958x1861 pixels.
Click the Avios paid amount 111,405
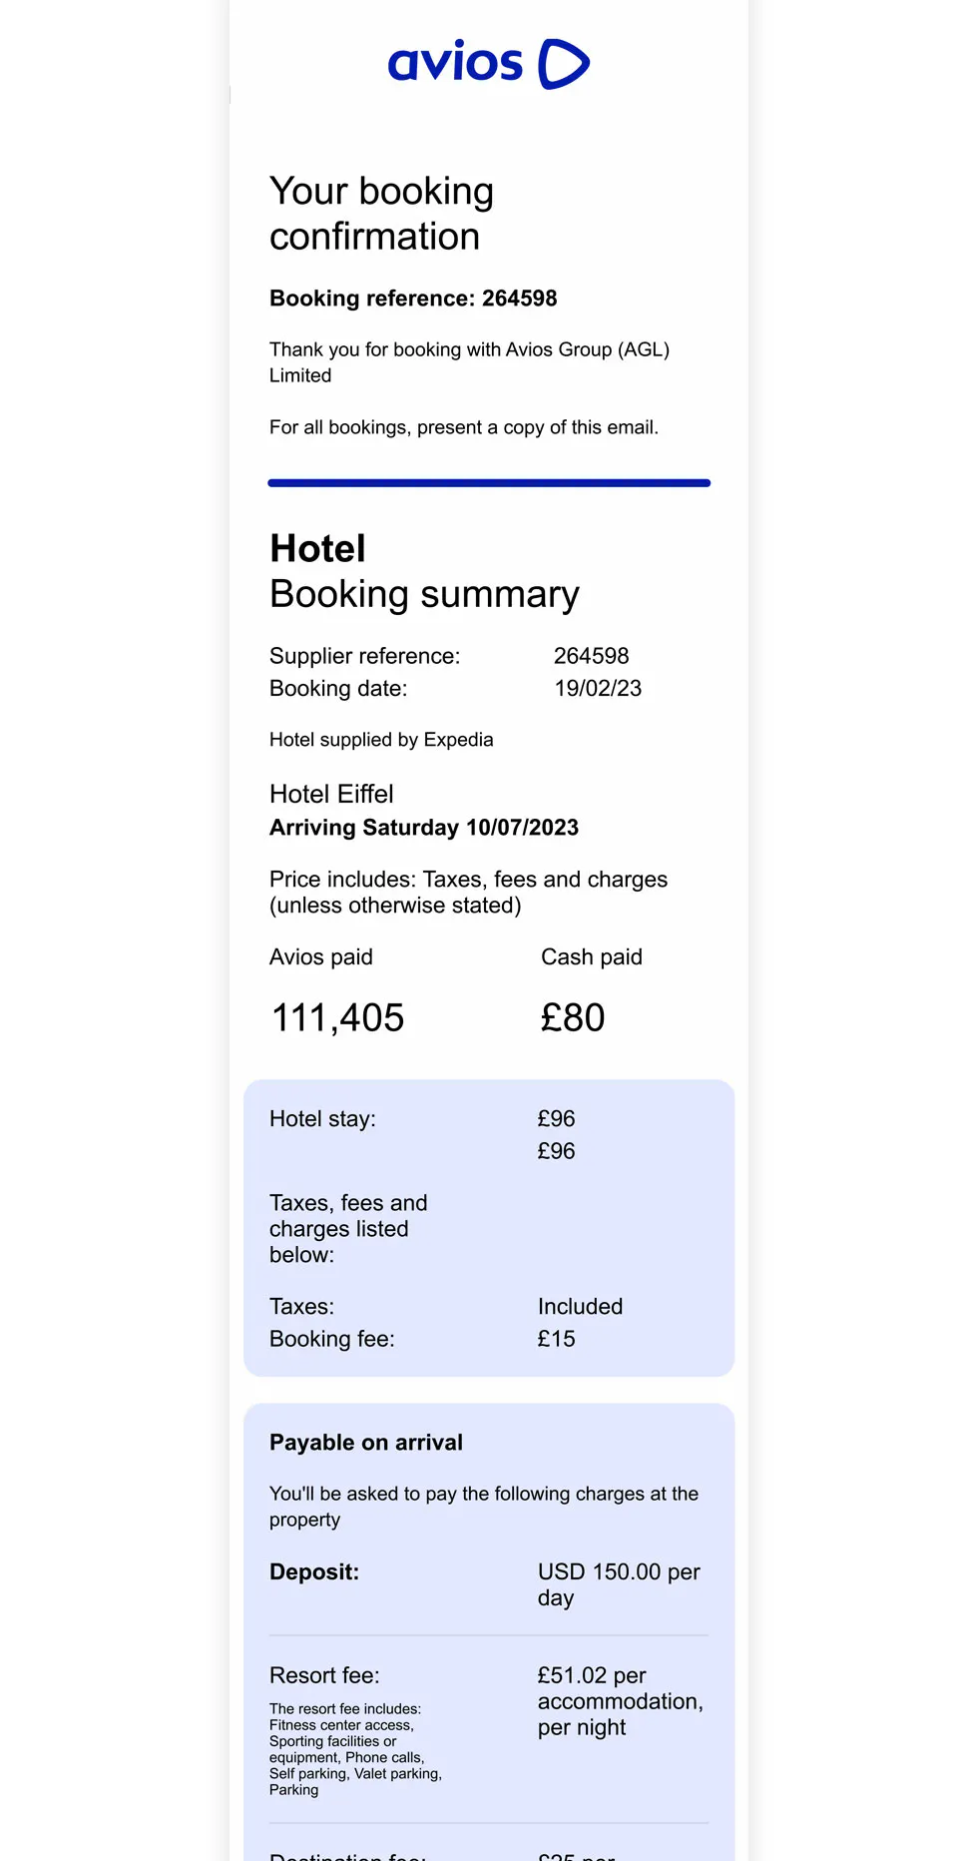click(x=338, y=1018)
